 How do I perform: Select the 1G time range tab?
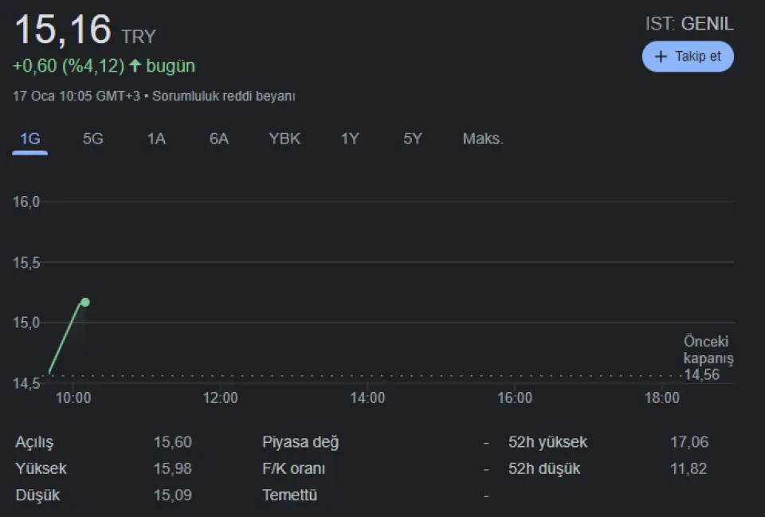30,139
